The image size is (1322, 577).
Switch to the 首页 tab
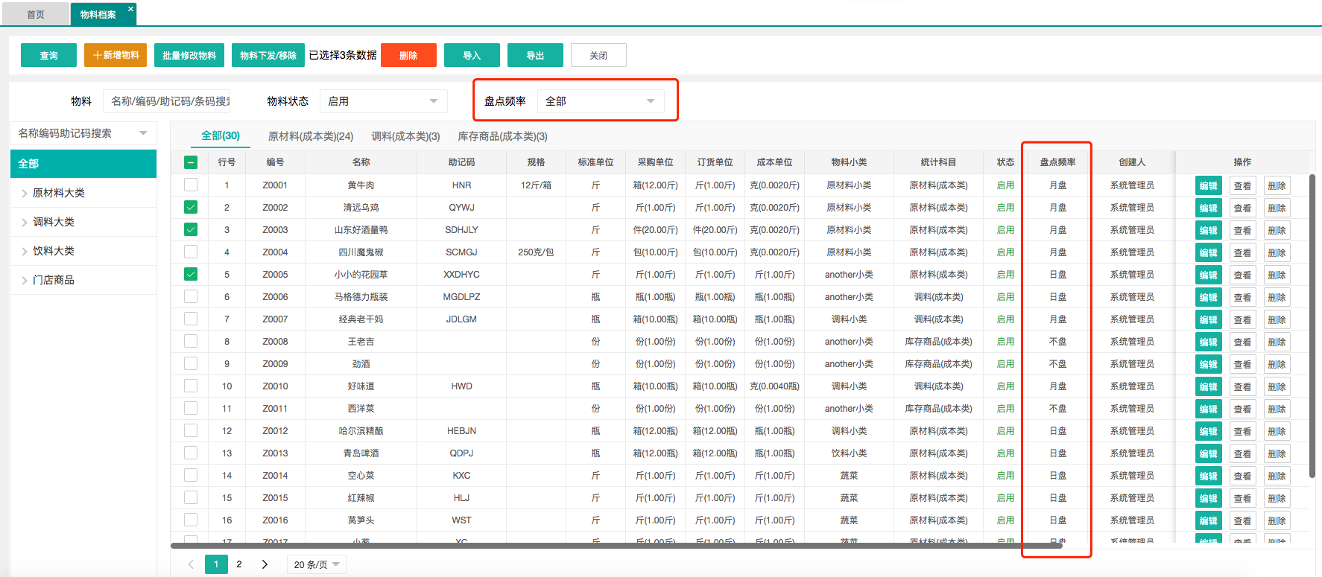pos(36,14)
